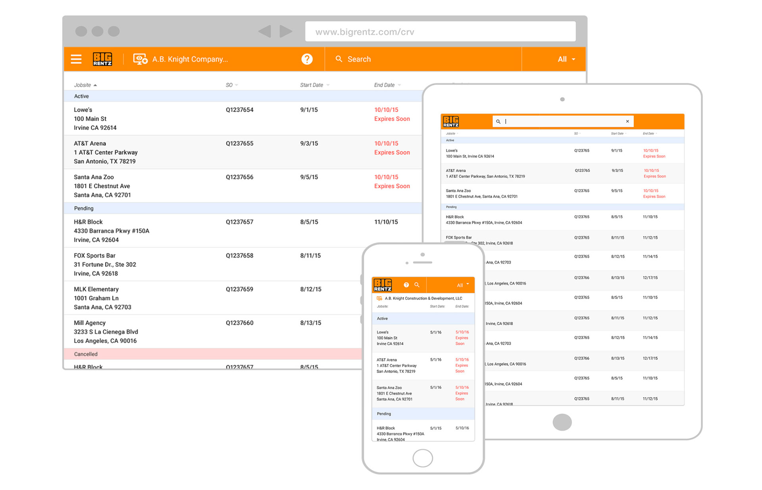Select the tablet Santa Ana Zoo row
The height and width of the screenshot is (490, 762).
[x=562, y=193]
